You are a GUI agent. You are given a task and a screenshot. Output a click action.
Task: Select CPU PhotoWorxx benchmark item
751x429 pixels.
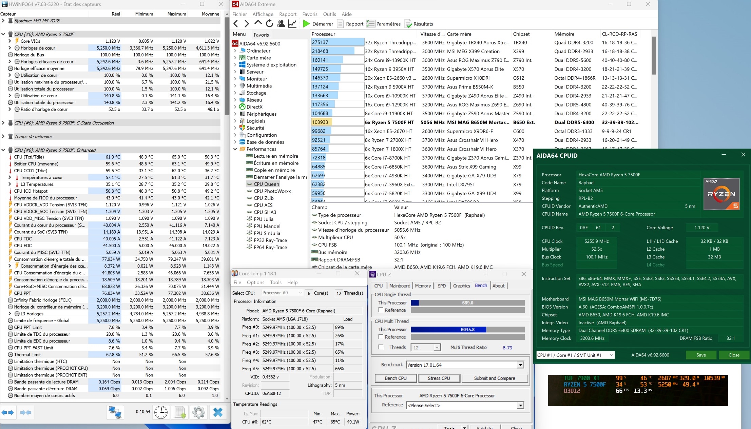tap(272, 191)
